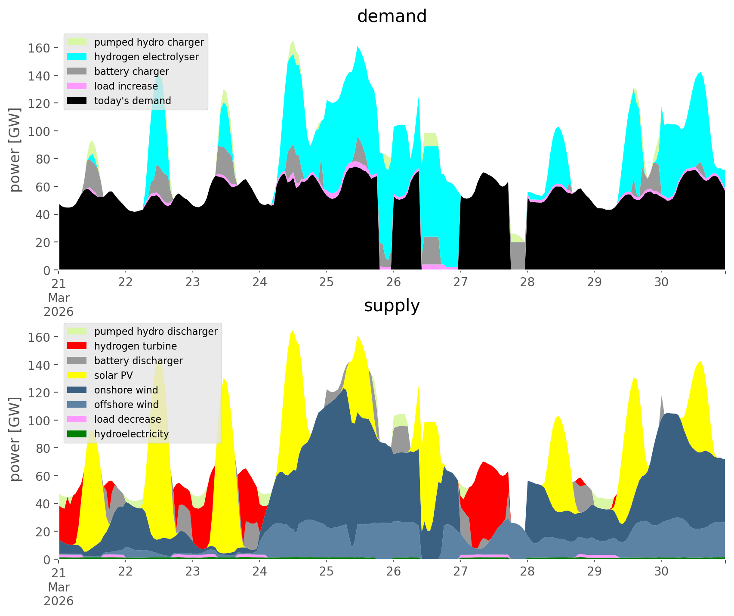This screenshot has width=734, height=616.
Task: Click the supply chart's power [GW] axis label
Action: (15, 439)
